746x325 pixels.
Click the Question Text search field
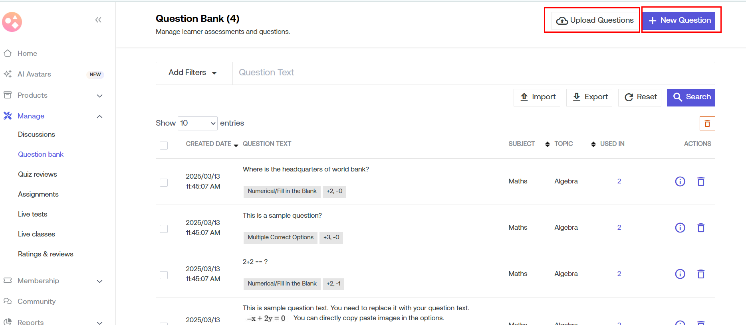[x=473, y=73]
